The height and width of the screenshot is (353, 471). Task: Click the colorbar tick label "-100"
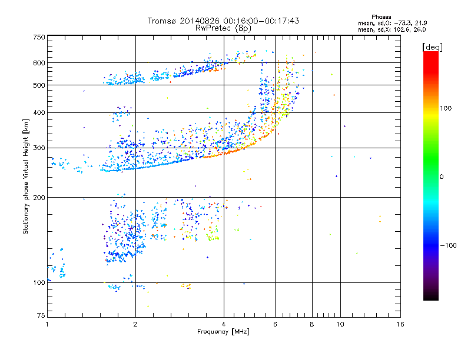[x=448, y=245]
